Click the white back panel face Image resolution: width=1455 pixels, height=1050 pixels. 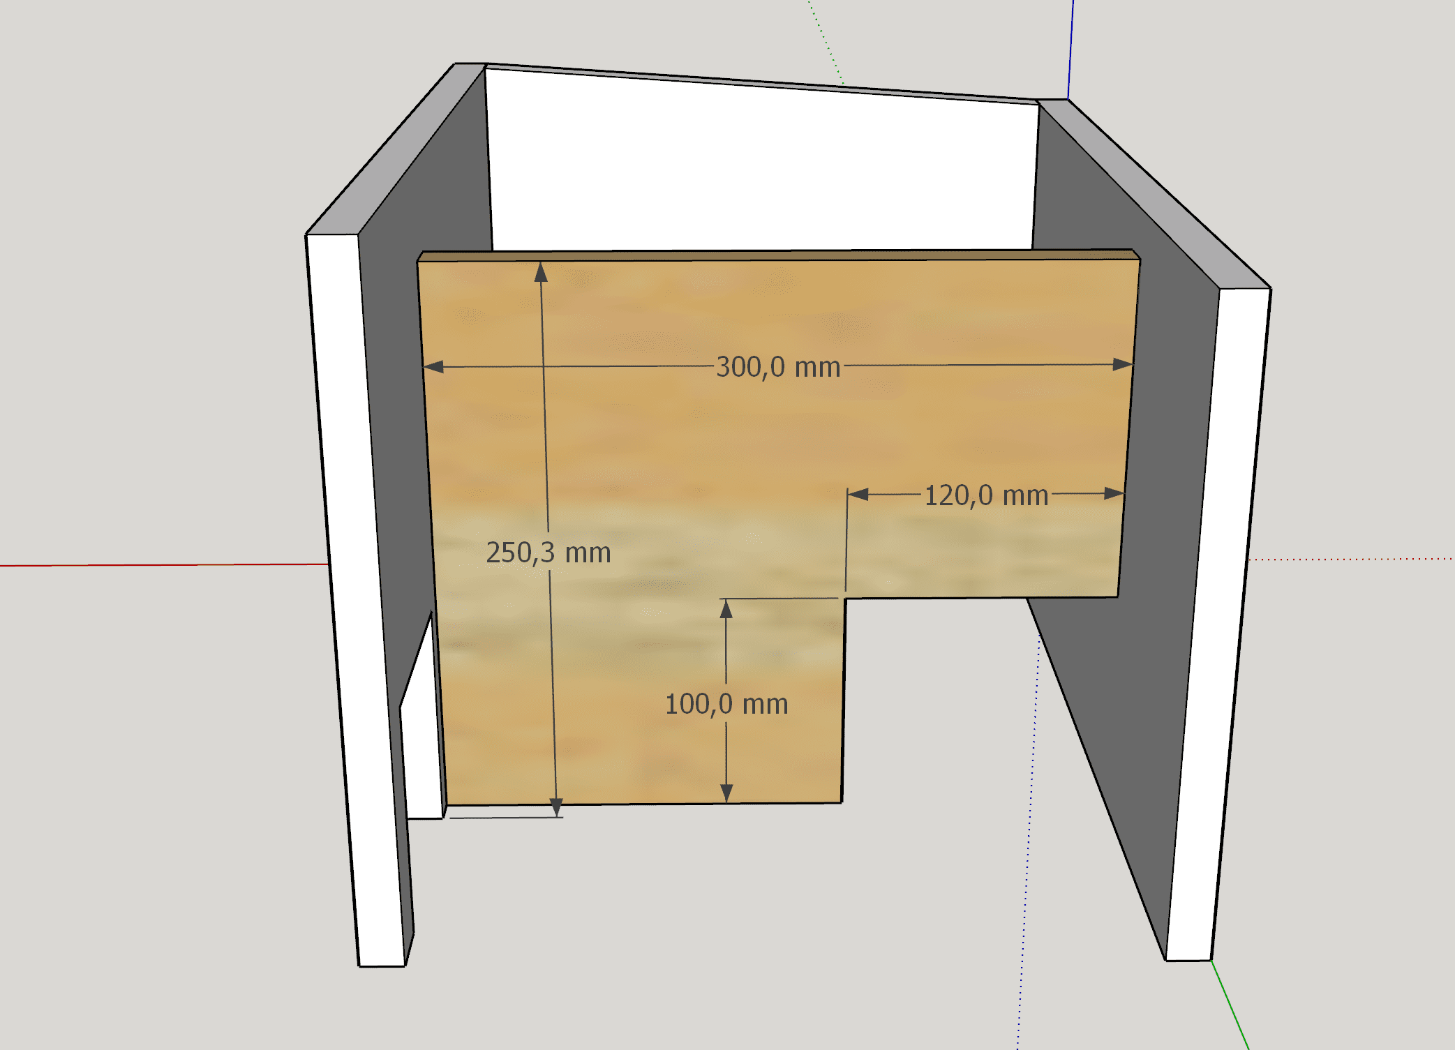(x=761, y=167)
